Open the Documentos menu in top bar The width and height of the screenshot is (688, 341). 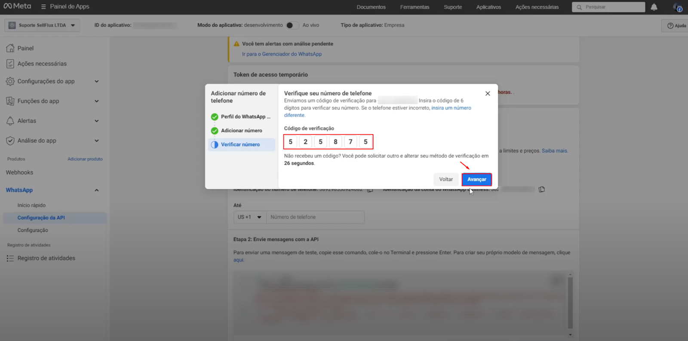tap(371, 7)
